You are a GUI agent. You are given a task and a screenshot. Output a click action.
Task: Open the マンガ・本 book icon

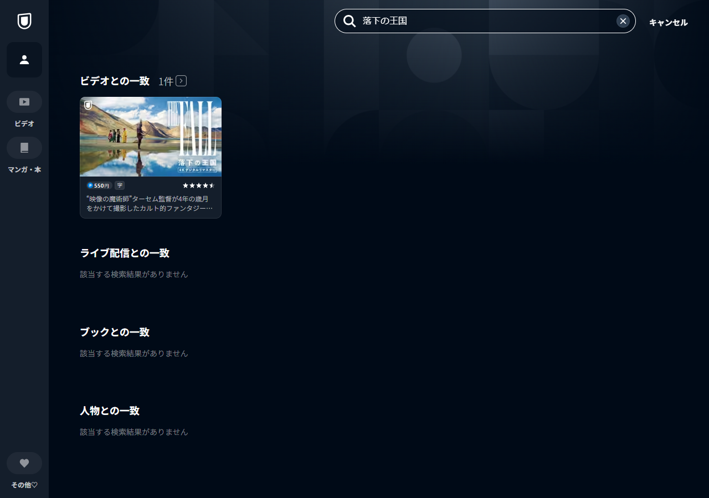(x=24, y=148)
